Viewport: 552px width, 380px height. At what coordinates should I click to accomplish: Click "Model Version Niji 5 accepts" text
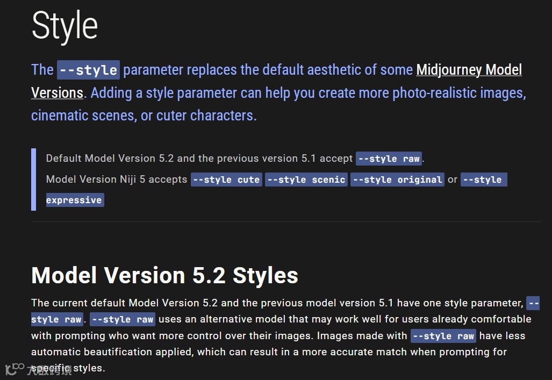(x=117, y=180)
